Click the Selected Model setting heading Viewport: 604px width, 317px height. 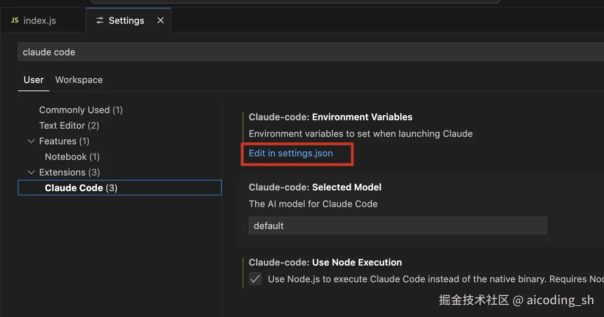coord(315,187)
